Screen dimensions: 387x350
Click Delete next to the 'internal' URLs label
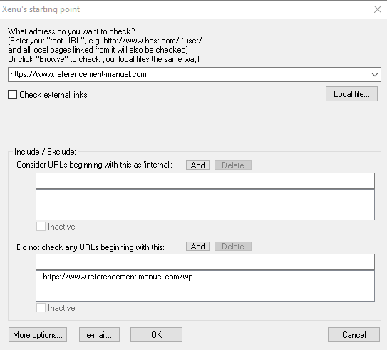click(x=233, y=165)
